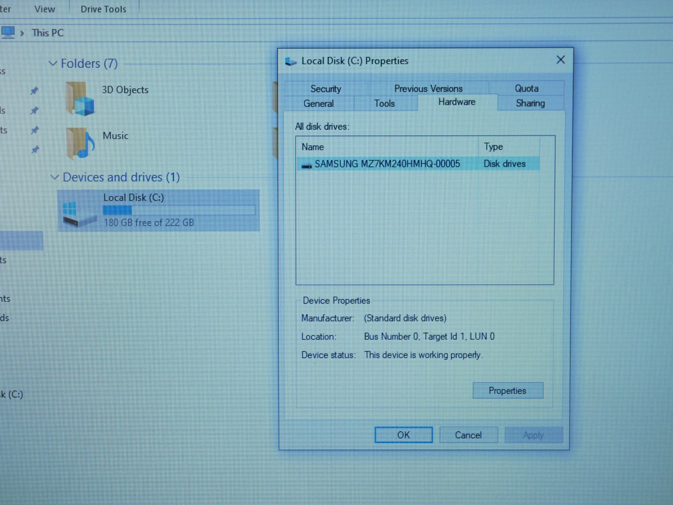Click the (Standard disk drives) manufacturer value
Image resolution: width=673 pixels, height=505 pixels.
405,318
